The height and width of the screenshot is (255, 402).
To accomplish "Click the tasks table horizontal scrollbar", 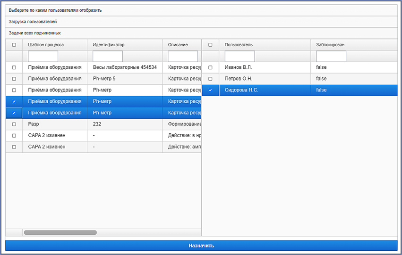I will (x=60, y=232).
